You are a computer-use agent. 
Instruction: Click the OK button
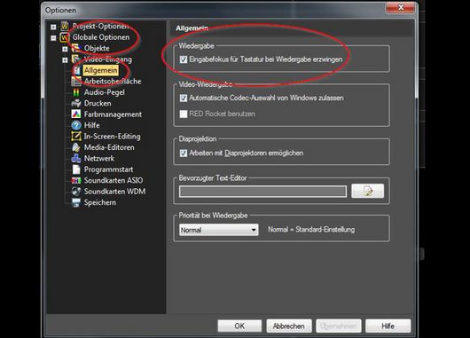tap(239, 326)
